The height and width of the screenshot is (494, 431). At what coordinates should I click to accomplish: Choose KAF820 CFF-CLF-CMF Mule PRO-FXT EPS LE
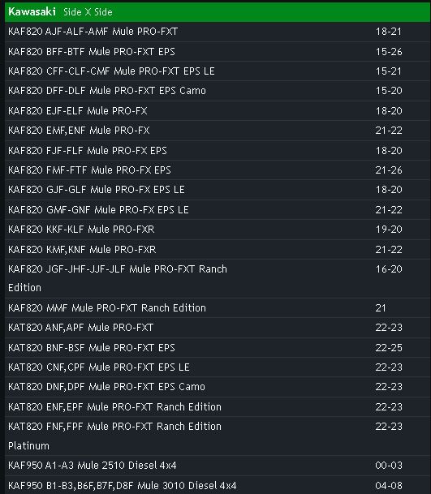click(x=218, y=71)
